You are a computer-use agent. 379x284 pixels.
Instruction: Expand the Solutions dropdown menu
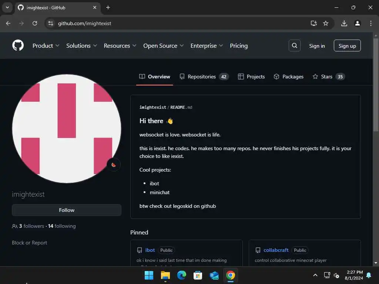coord(81,45)
